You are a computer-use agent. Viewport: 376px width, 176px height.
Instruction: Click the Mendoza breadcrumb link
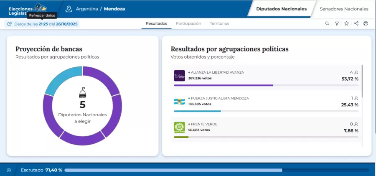[x=114, y=9]
